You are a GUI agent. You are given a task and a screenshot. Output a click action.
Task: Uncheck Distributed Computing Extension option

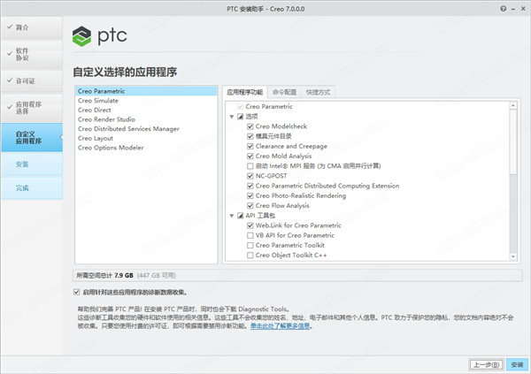click(250, 186)
